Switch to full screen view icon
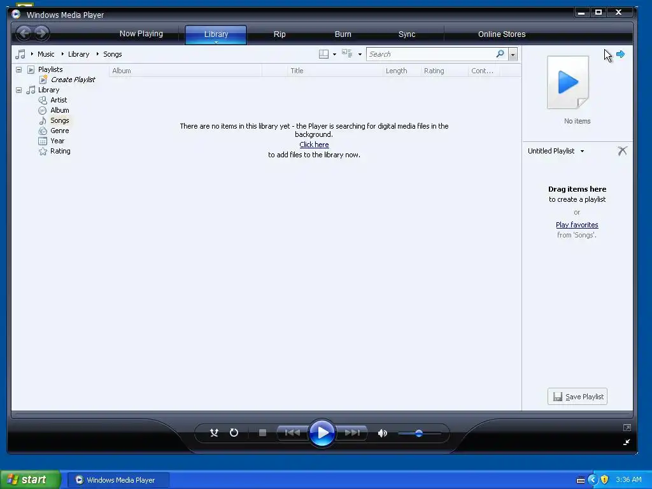 (x=627, y=427)
